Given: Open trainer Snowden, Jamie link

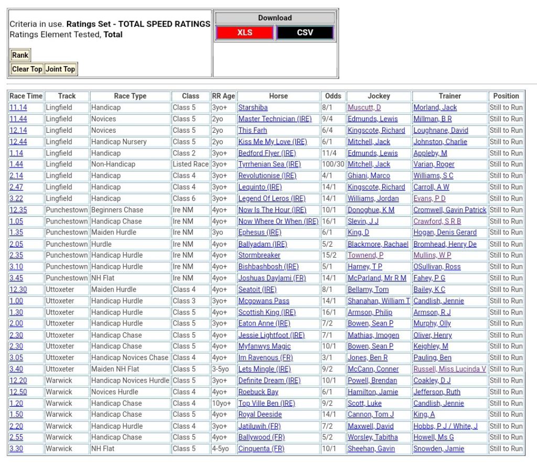Looking at the screenshot, I should (x=438, y=449).
